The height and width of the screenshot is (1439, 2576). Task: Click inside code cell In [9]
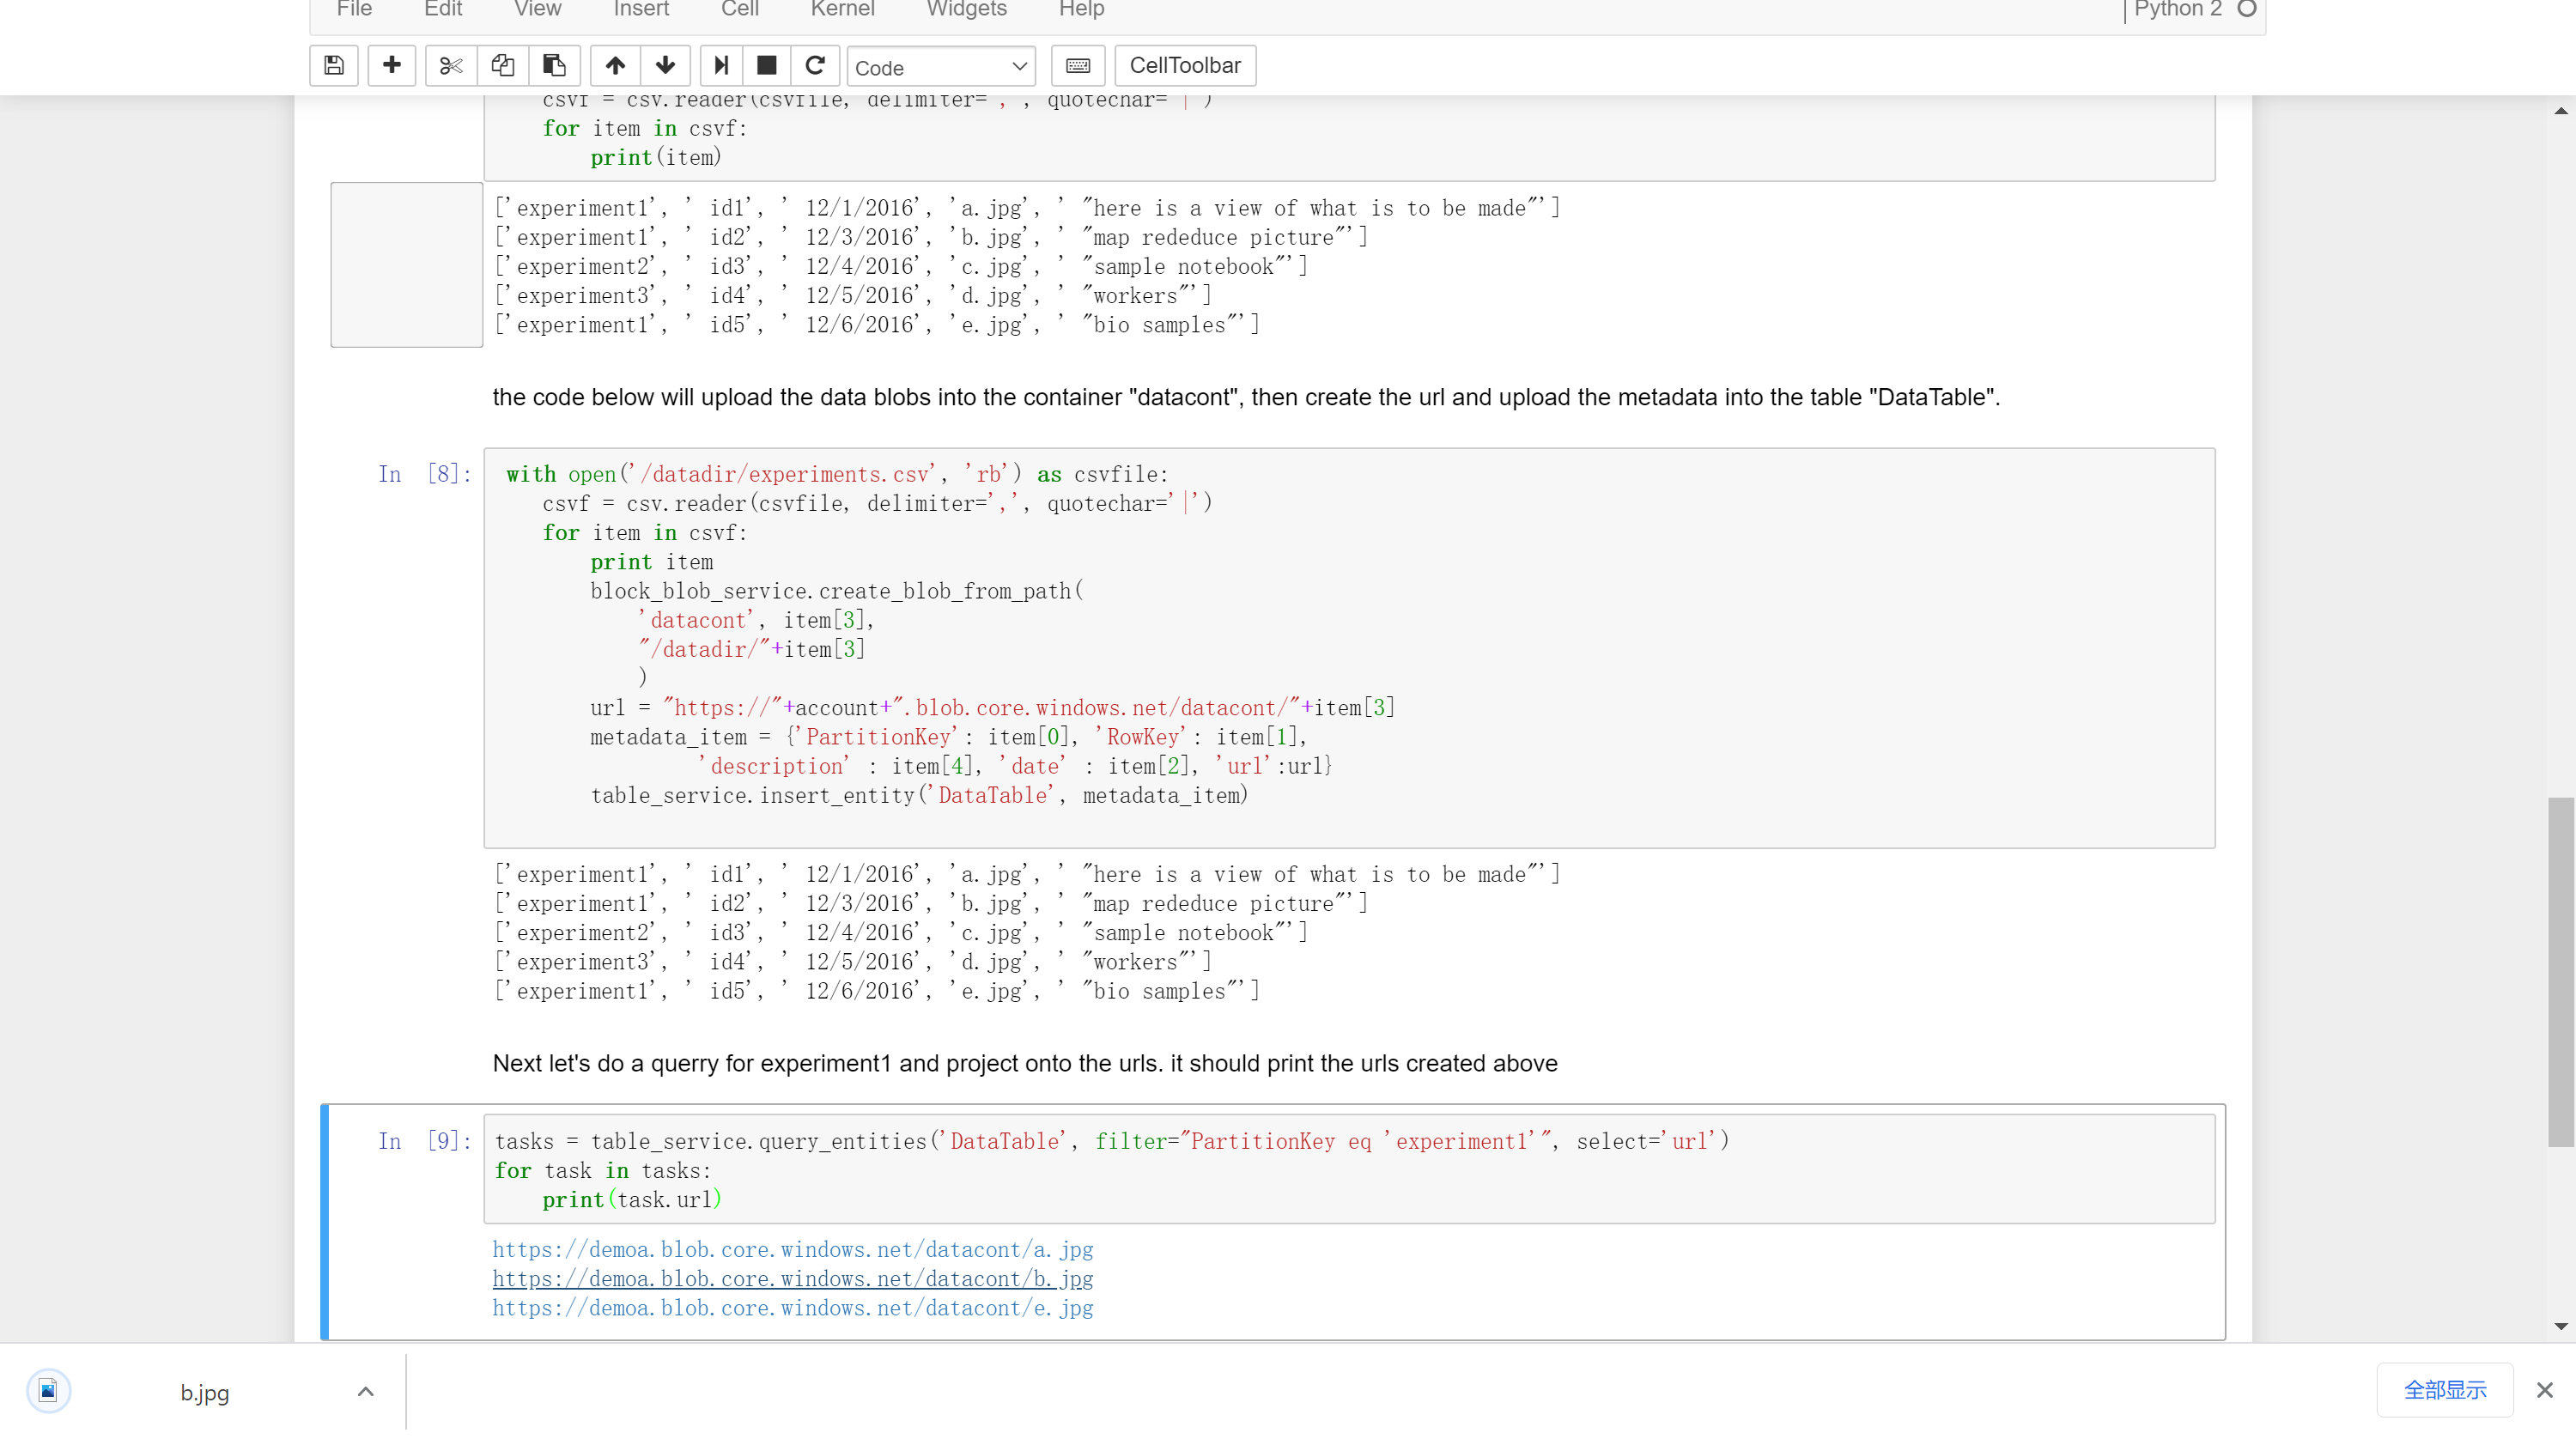pos(1349,1169)
